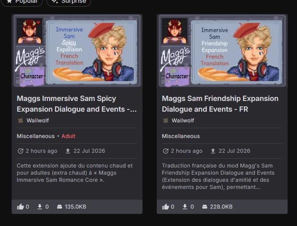Click the upload date icon on Spicy card
The image size is (297, 226).
point(68,151)
